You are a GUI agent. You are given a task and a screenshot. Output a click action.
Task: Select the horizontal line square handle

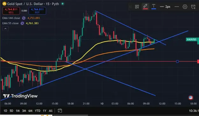click(x=177, y=62)
